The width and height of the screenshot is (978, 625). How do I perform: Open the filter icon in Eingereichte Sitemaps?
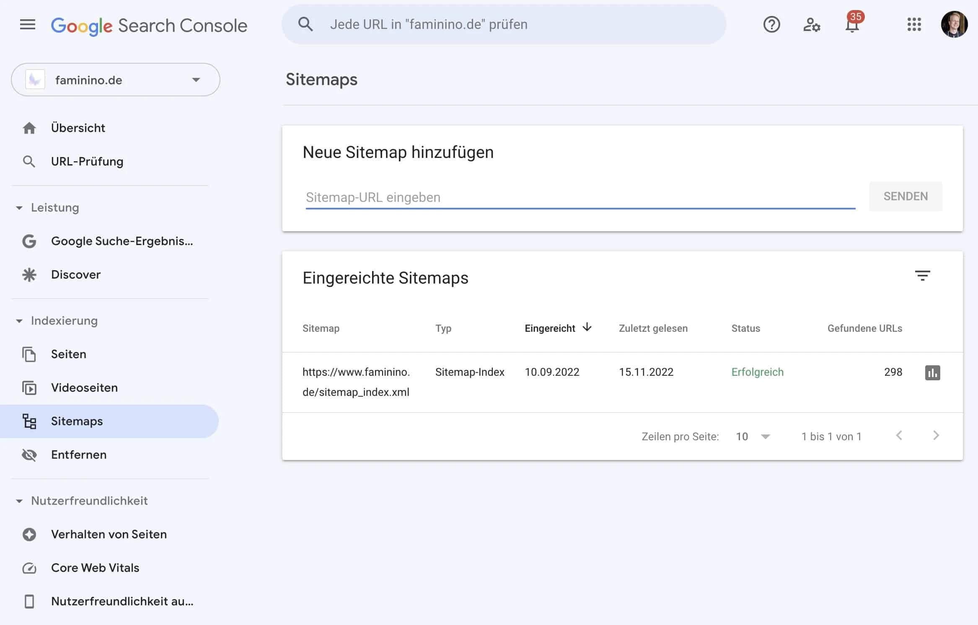pos(924,276)
